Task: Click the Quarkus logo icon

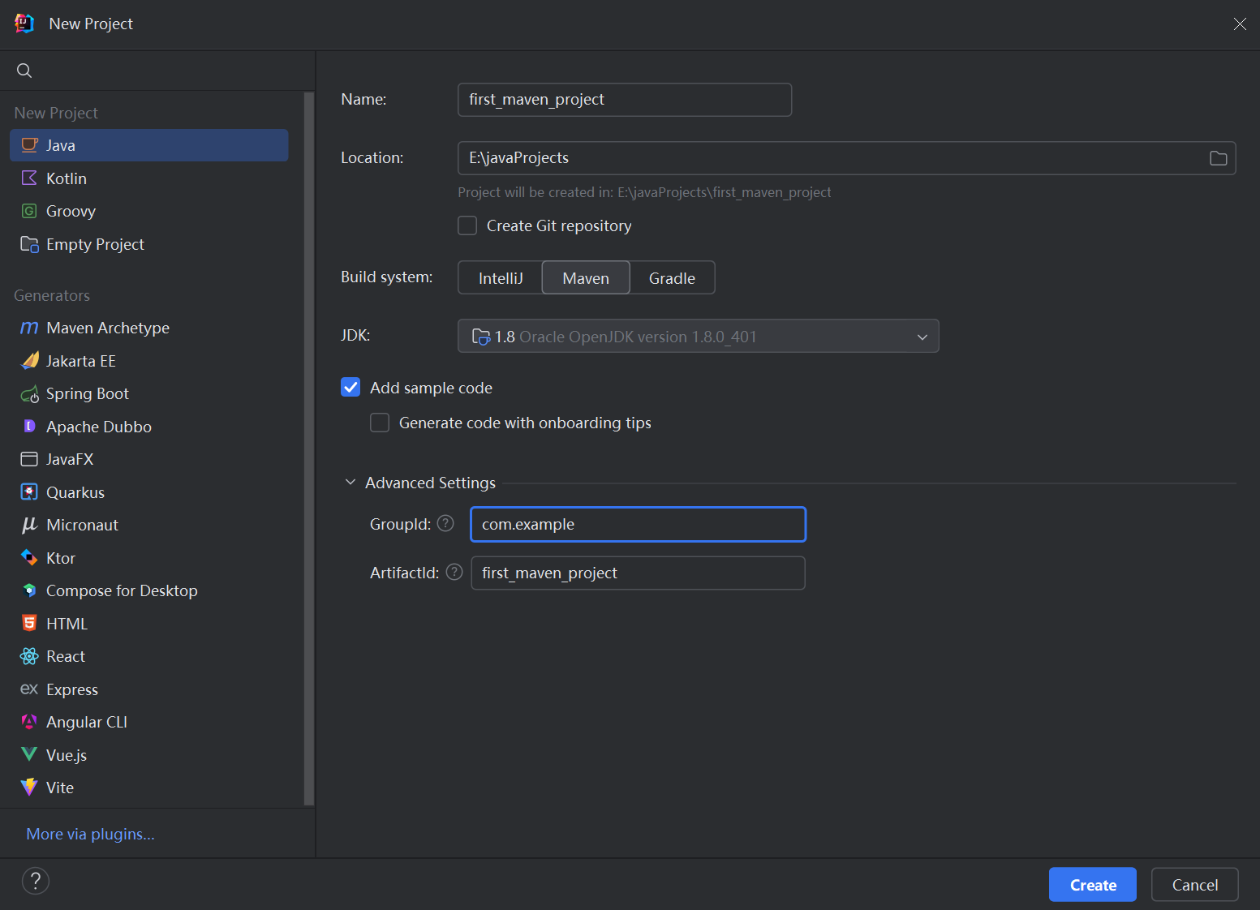Action: (x=29, y=491)
